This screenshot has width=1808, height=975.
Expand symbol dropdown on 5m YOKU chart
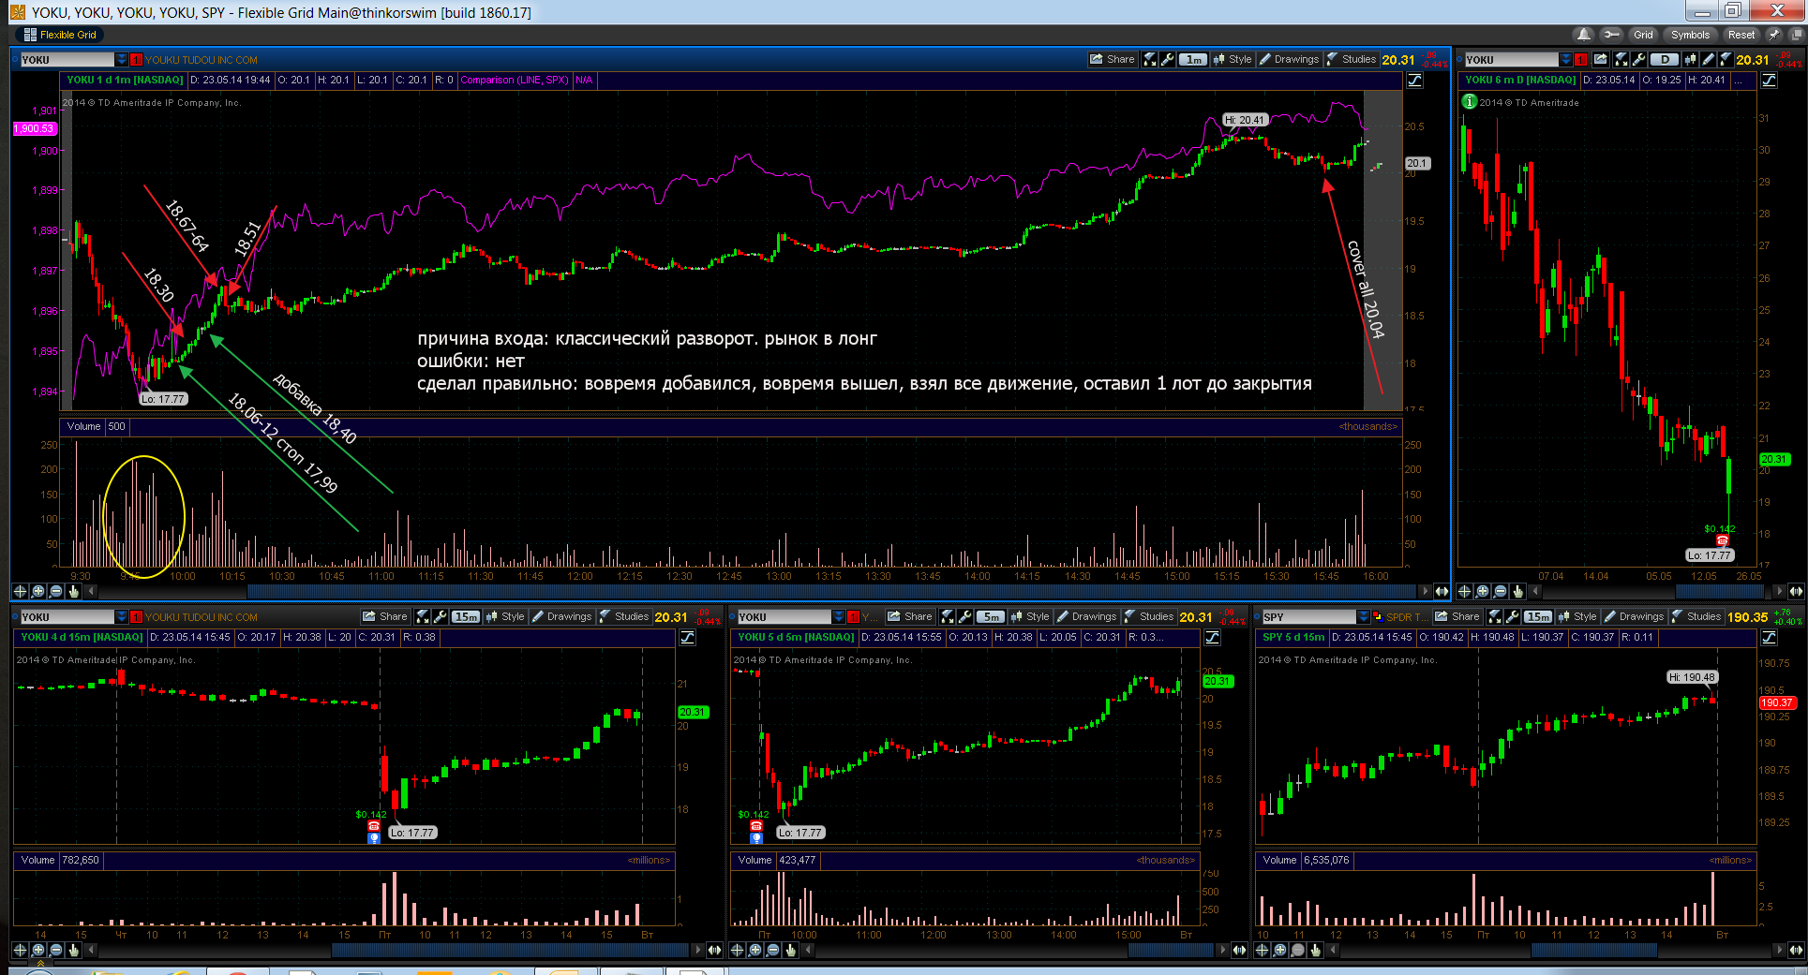838,617
